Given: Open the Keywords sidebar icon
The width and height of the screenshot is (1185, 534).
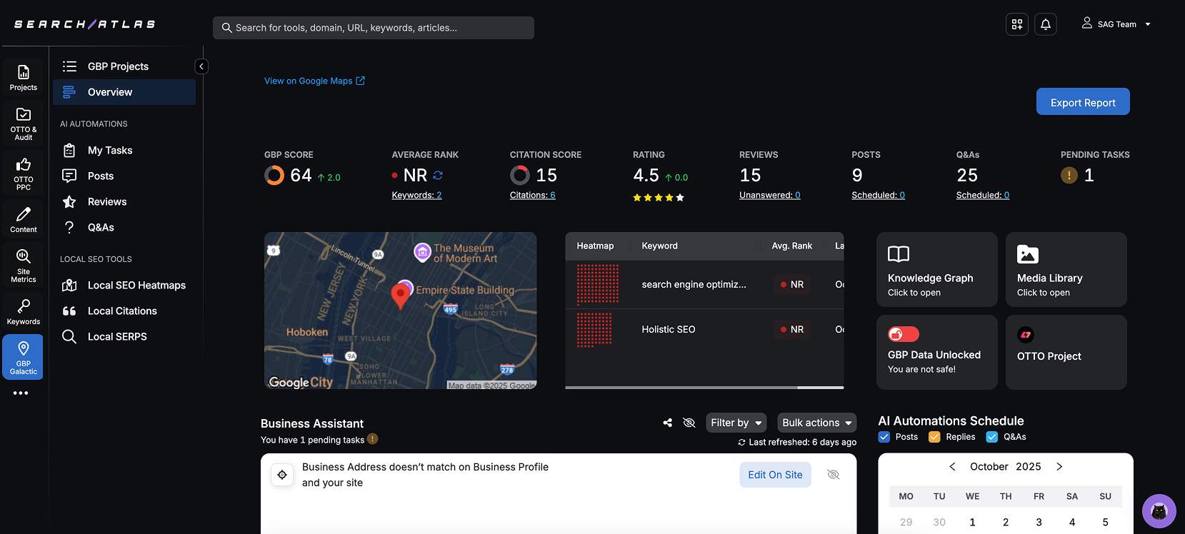Looking at the screenshot, I should pyautogui.click(x=24, y=312).
